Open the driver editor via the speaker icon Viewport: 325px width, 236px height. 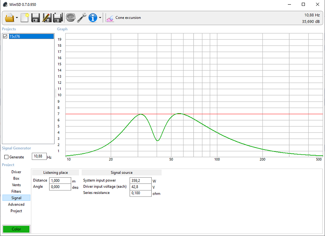tap(70, 18)
